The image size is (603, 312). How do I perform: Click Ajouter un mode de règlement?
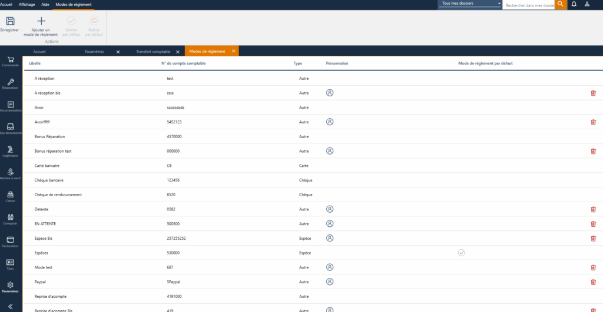point(41,22)
